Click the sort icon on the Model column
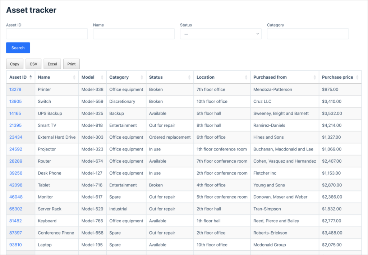Image resolution: width=368 pixels, height=255 pixels. pyautogui.click(x=102, y=77)
